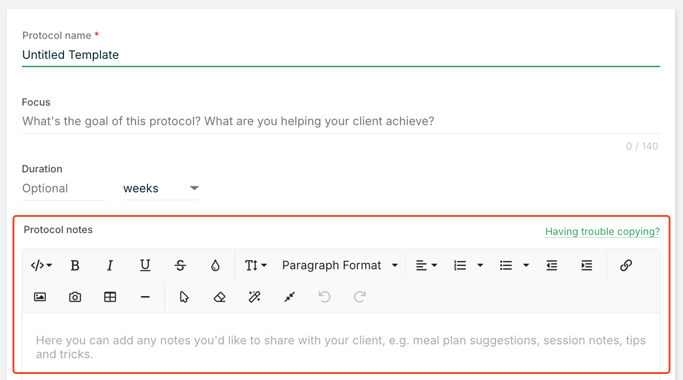Insert a link using chain icon
Image resolution: width=683 pixels, height=380 pixels.
[x=626, y=266]
